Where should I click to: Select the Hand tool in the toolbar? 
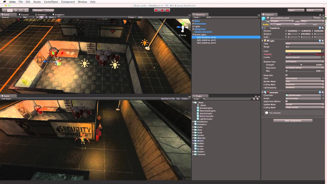coord(4,10)
